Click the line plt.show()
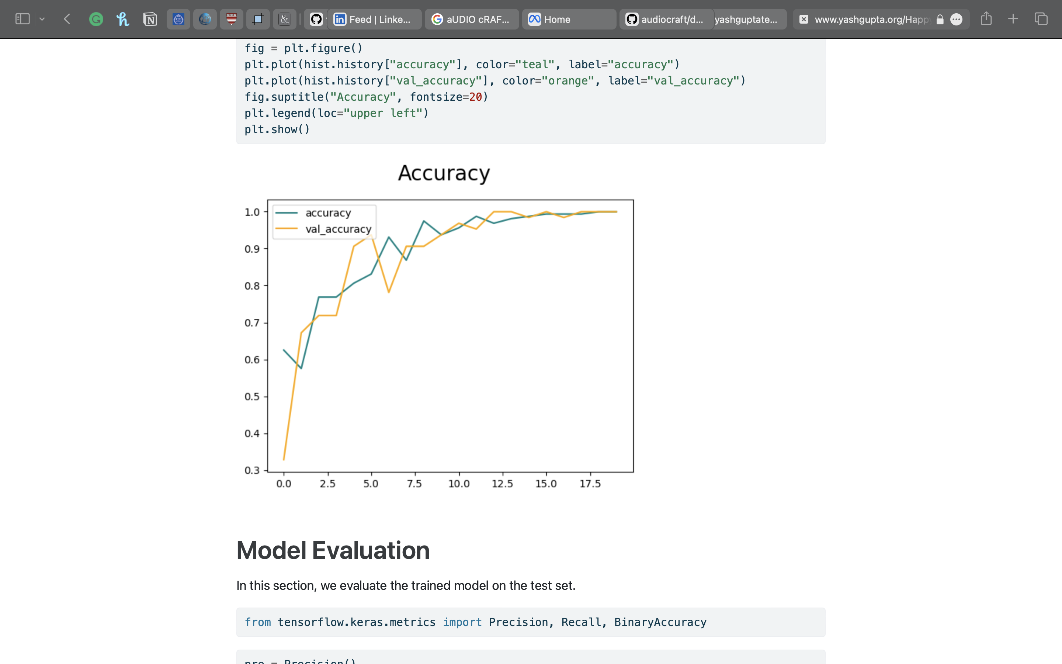 [277, 129]
